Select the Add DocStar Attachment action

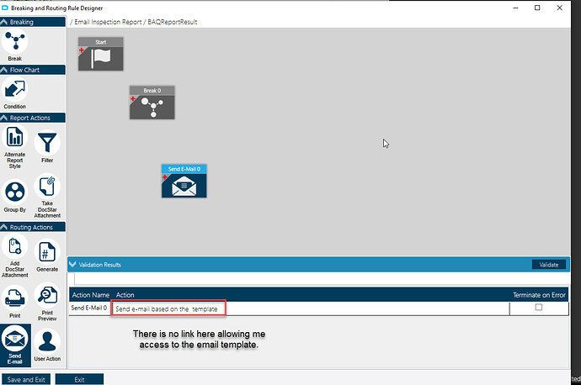tap(15, 246)
